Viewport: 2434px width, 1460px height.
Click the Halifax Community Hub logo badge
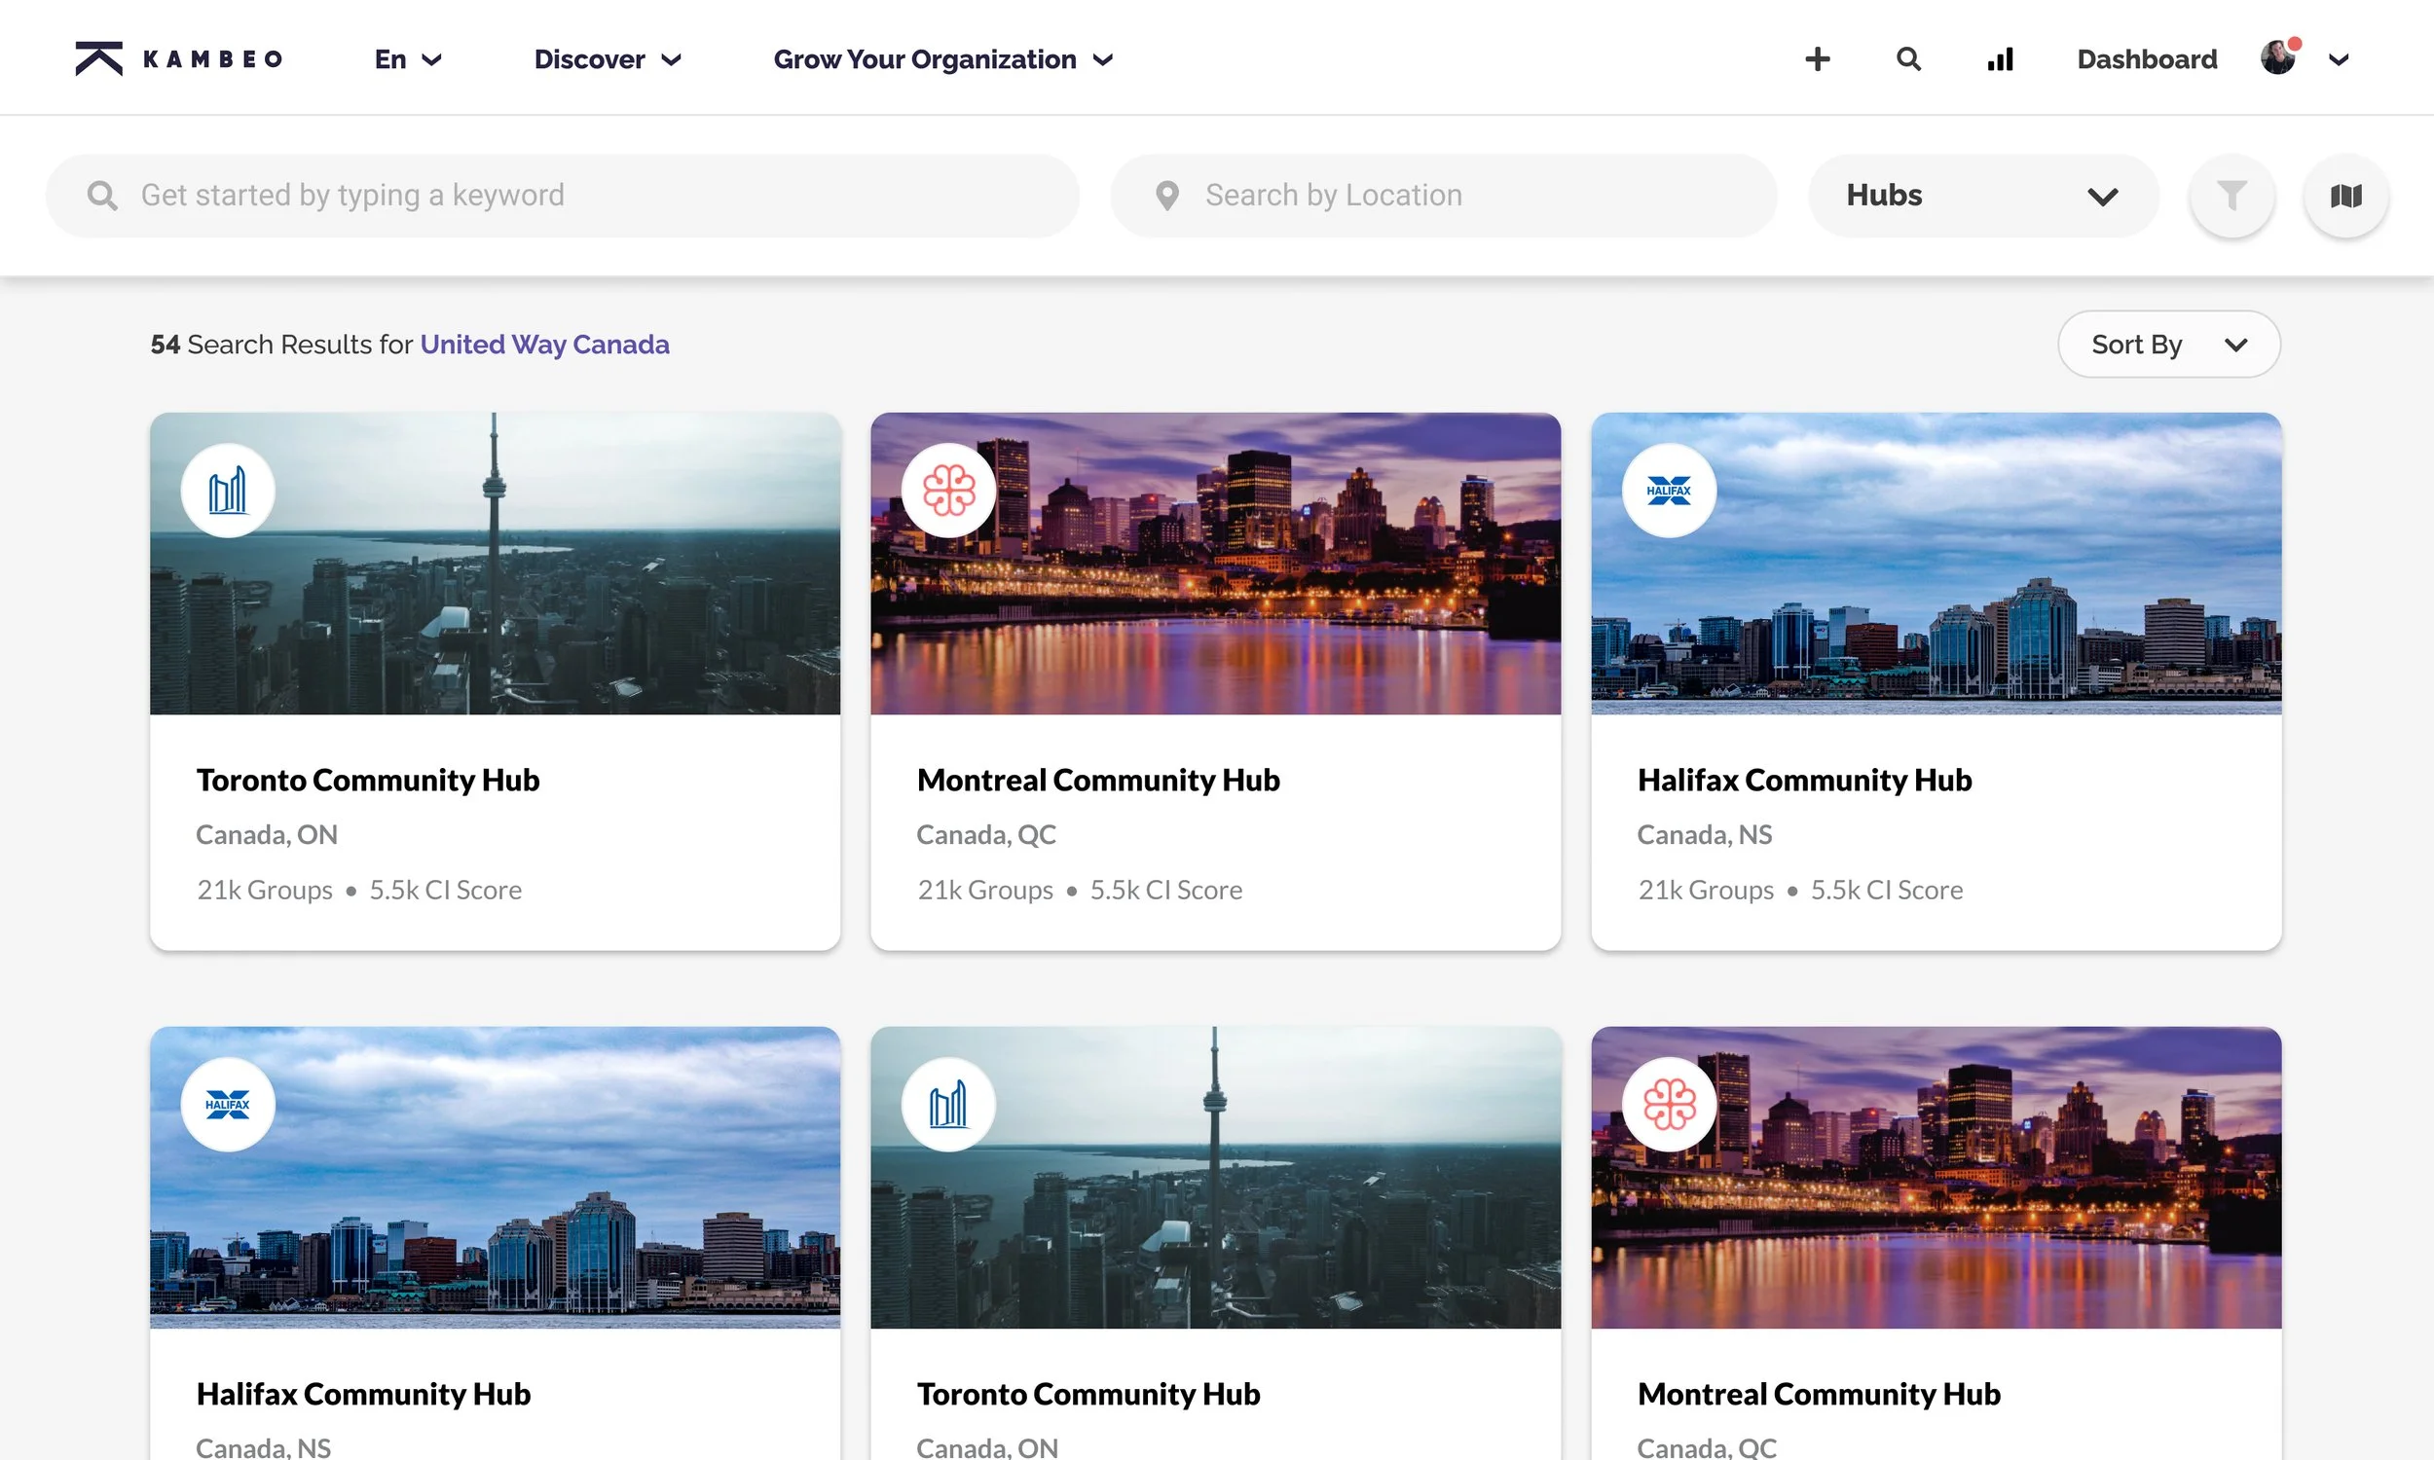pyautogui.click(x=1669, y=490)
